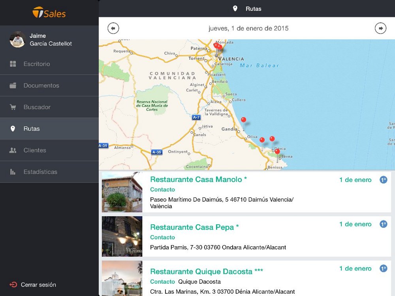Click Contacto under Restaurante Quique Dacosta
The width and height of the screenshot is (395, 296).
pos(162,282)
